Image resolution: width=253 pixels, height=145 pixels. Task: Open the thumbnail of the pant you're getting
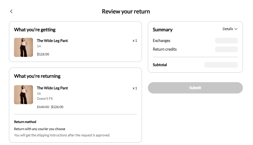(x=23, y=47)
